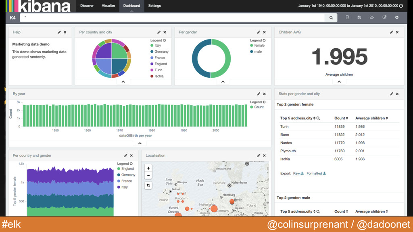Click the England entry in area chart legend
Screen dimensions: 413x232
125,169
